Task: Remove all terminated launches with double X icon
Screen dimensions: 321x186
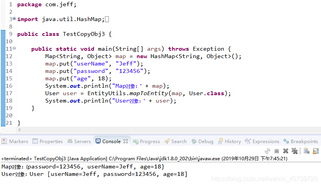Action: 294,151
